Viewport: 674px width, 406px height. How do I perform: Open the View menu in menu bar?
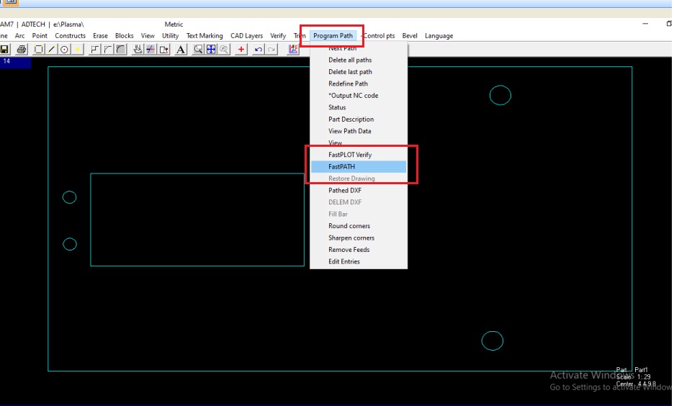(148, 36)
